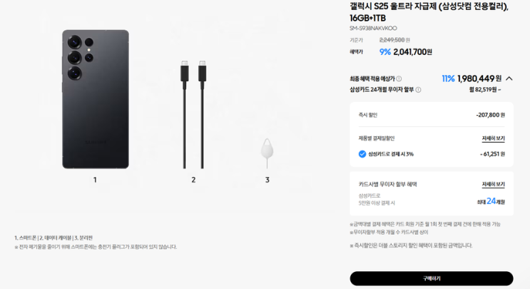Select the SIM ejection pin image

pyautogui.click(x=267, y=153)
